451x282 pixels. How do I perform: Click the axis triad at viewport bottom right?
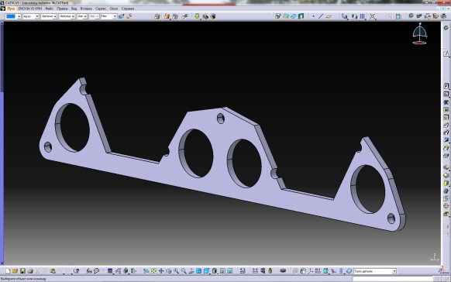[435, 257]
